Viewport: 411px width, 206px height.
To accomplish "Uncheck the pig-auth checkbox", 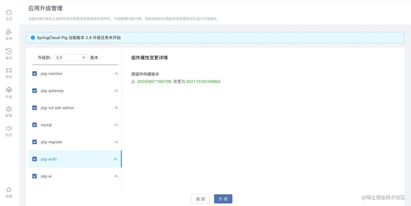I will [35, 159].
